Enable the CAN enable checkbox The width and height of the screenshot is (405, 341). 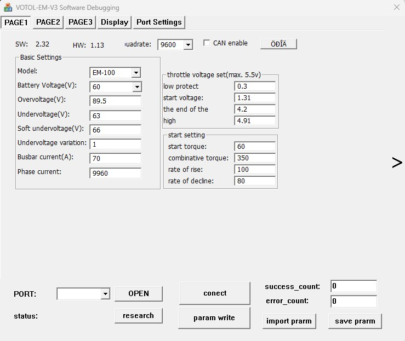[x=207, y=43]
